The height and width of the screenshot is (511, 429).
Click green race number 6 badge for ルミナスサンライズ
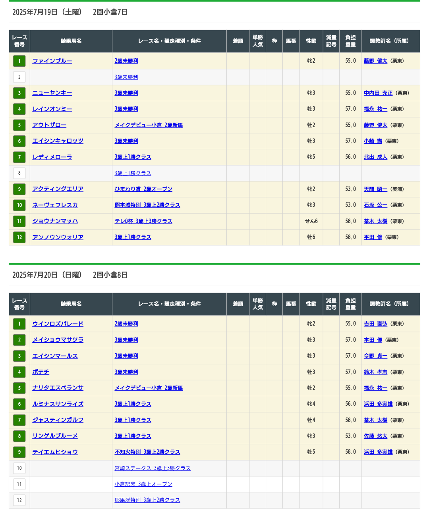tap(19, 404)
